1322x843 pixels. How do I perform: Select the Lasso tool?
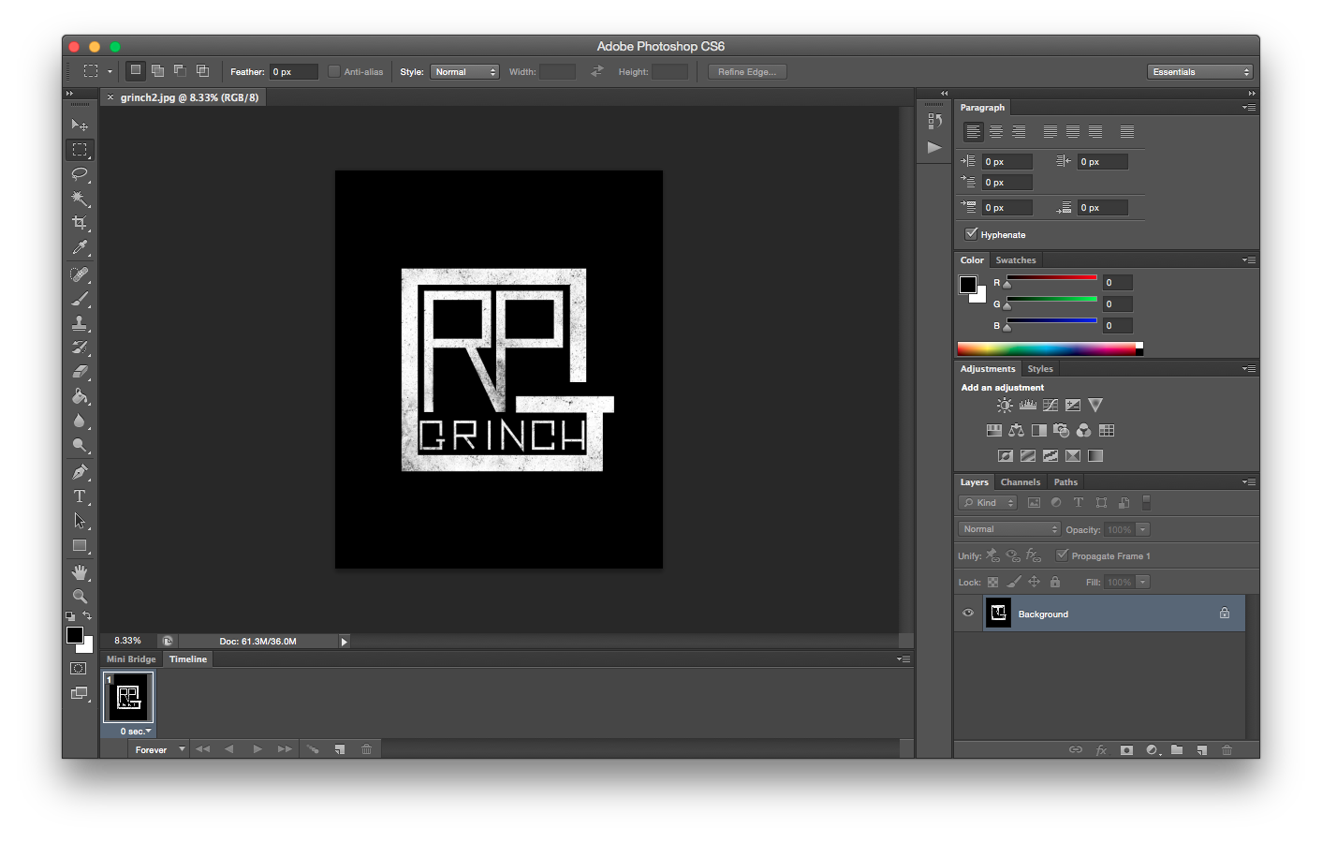(80, 174)
